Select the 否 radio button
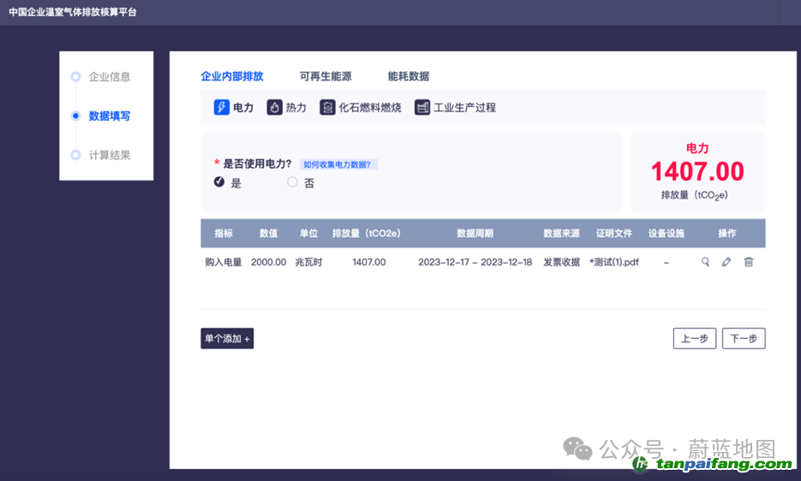The width and height of the screenshot is (801, 481). point(292,182)
